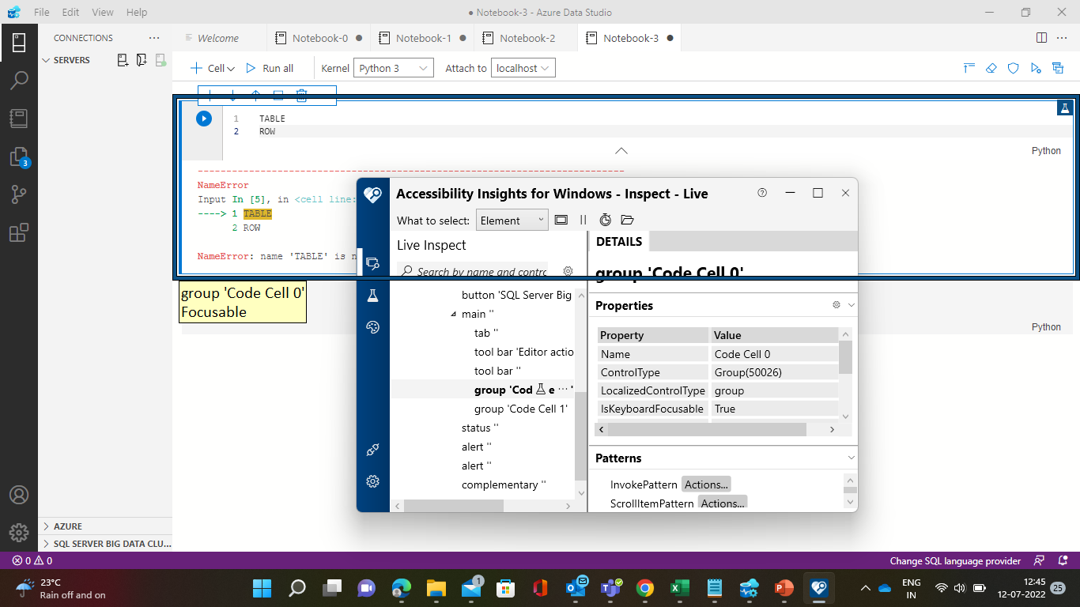Toggle the element highlighter rectangle
This screenshot has height=607, width=1080.
561,220
